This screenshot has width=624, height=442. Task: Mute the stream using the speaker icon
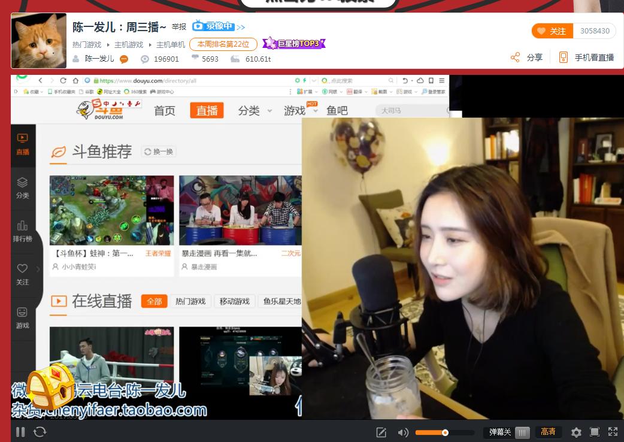403,432
